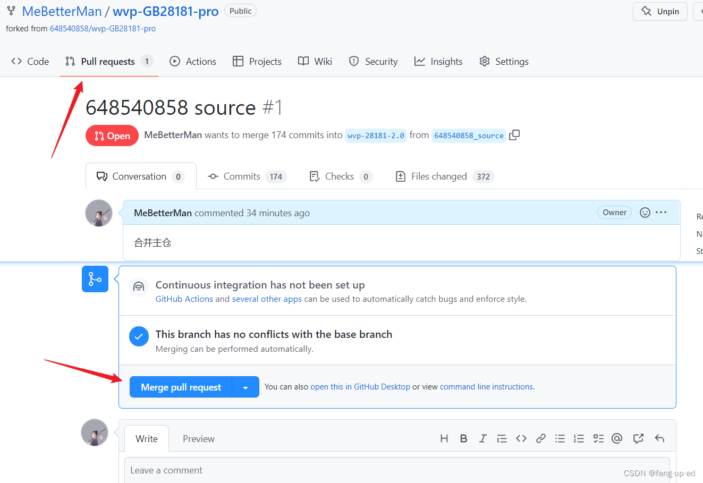Click the no-conflicts blue checkmark icon

coord(139,336)
